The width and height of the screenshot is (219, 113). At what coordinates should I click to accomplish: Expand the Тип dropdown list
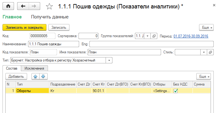109,60
